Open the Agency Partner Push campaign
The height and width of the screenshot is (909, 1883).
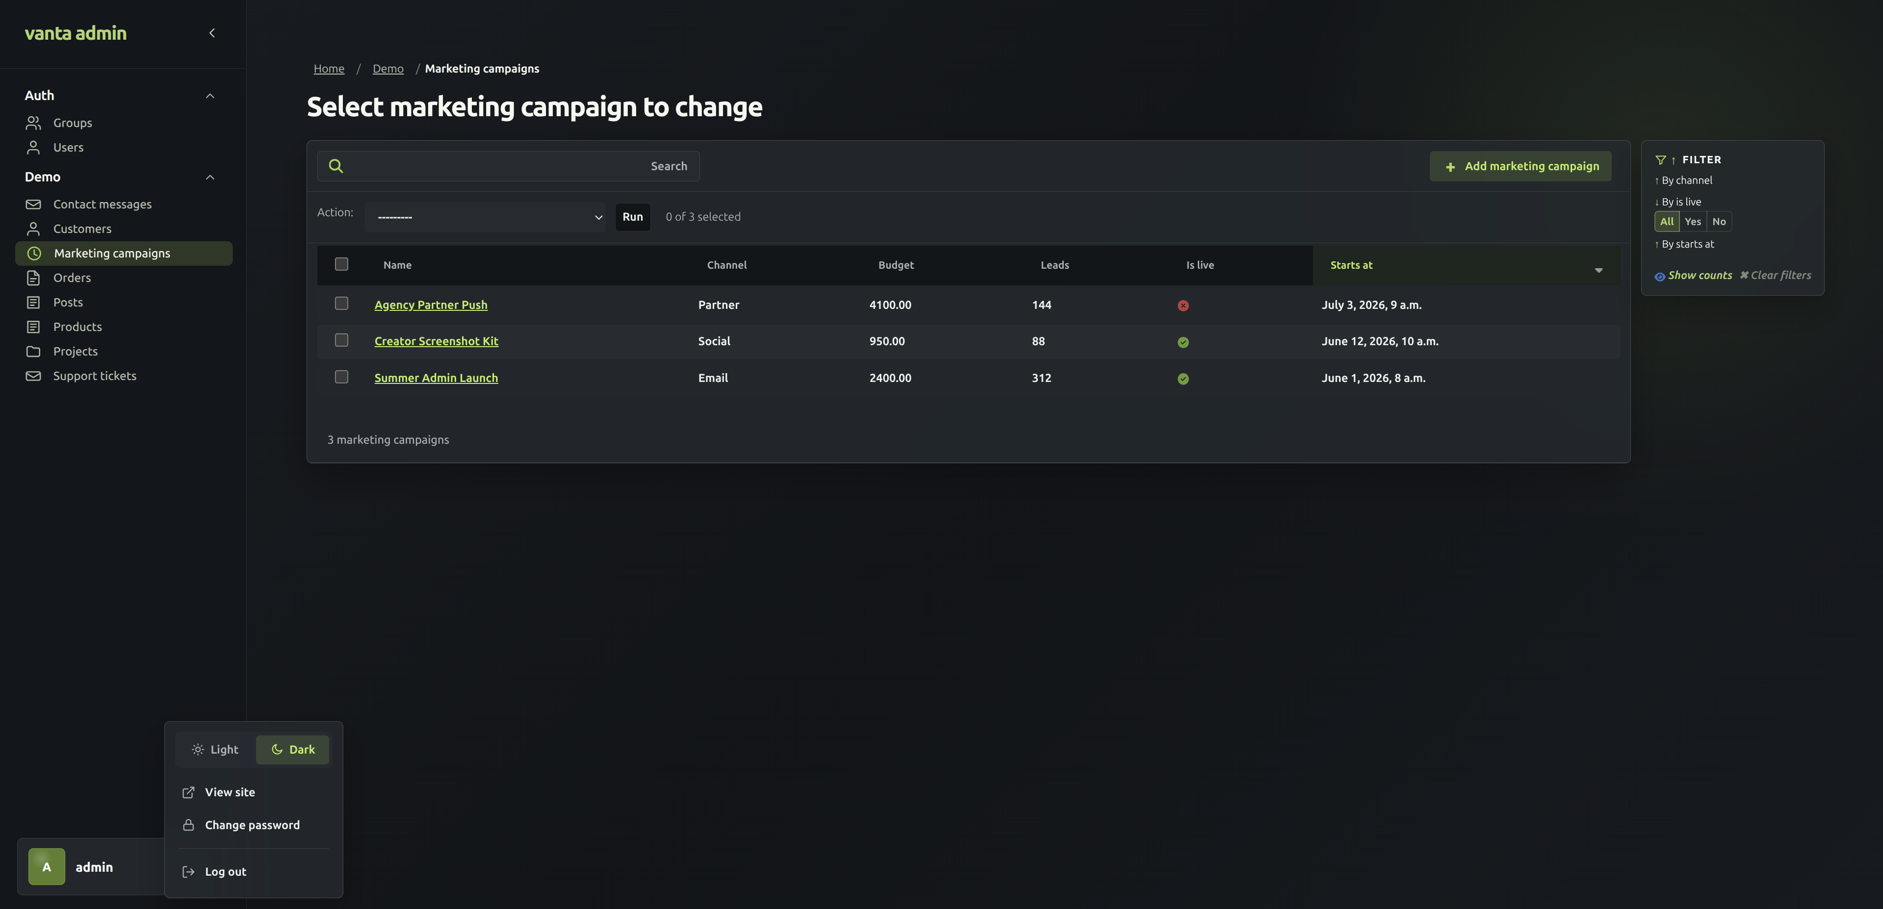coord(431,304)
